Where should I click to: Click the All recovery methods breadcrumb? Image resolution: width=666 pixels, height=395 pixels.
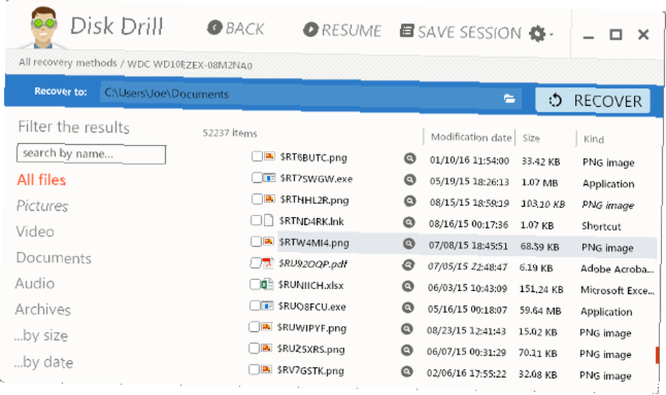[x=68, y=63]
